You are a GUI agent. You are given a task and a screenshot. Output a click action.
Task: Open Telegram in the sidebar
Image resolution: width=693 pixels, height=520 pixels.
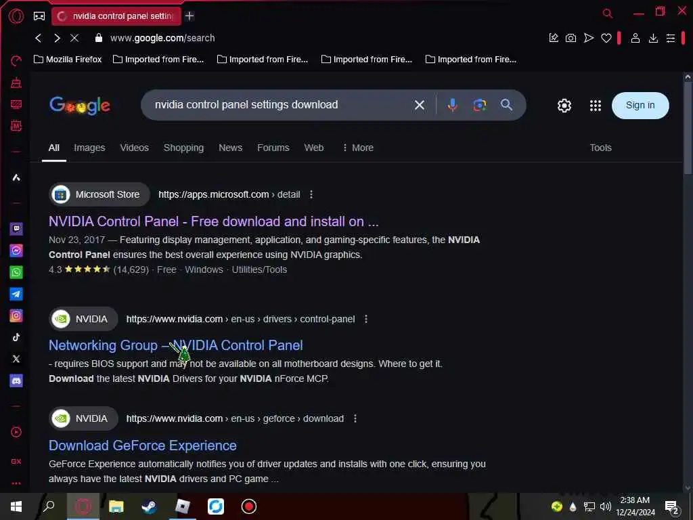(x=16, y=294)
